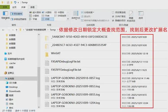The image size is (168, 112).
Task: Go up one folder level arrow
Action: [16, 30]
